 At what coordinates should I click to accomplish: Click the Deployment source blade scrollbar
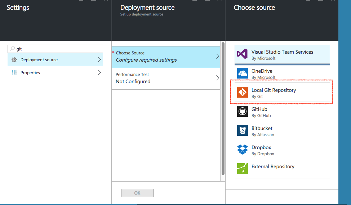223,108
